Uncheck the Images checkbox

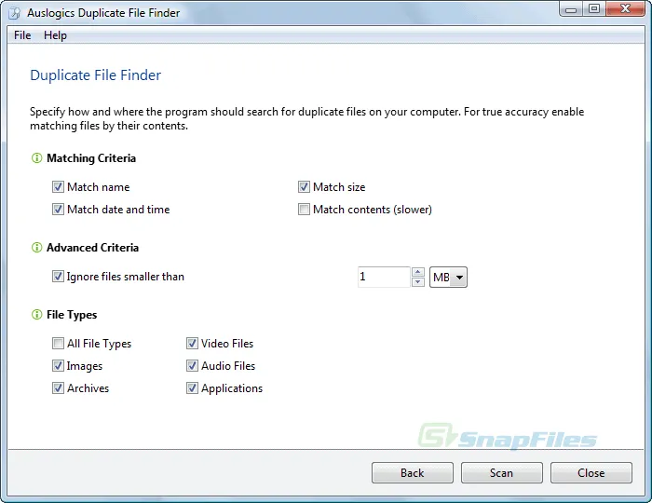(x=58, y=366)
